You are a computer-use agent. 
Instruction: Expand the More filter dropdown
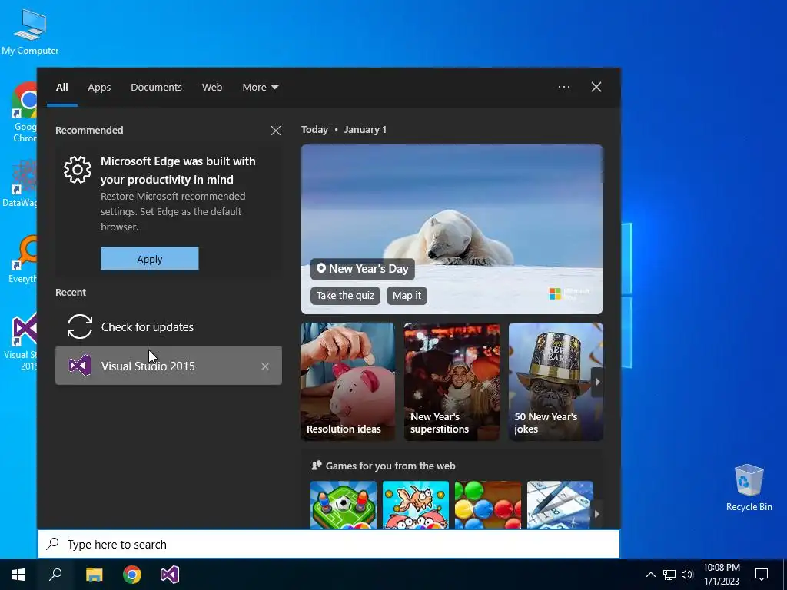[x=260, y=88]
